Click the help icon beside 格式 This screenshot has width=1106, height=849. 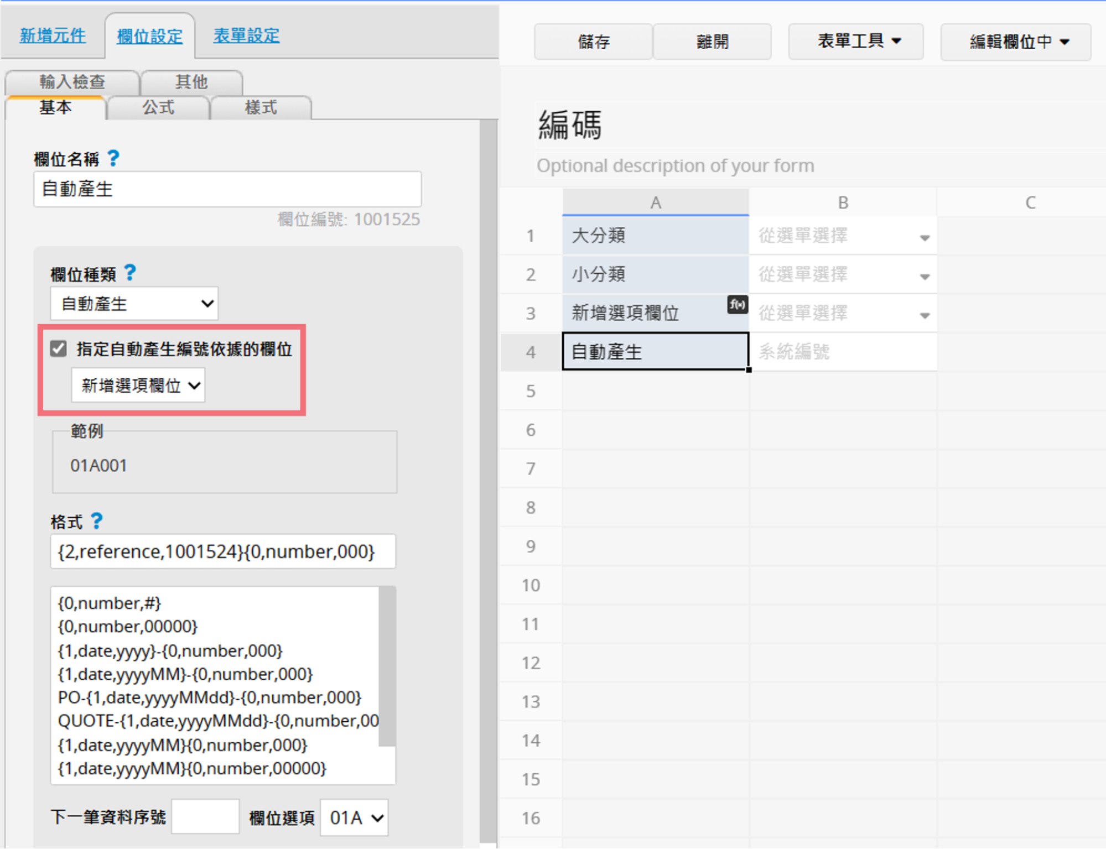coord(97,520)
